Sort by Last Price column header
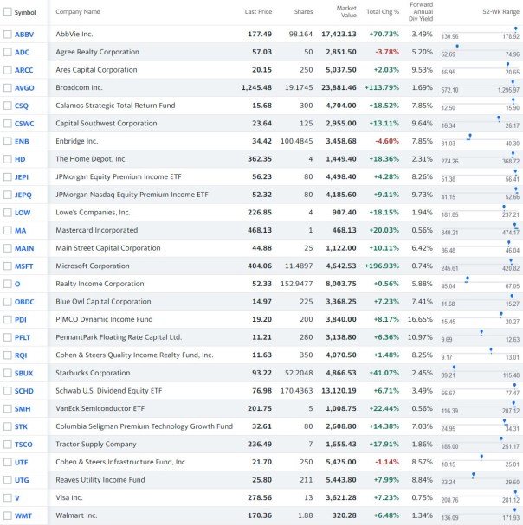Screen dimensions: 523x525 (x=258, y=12)
